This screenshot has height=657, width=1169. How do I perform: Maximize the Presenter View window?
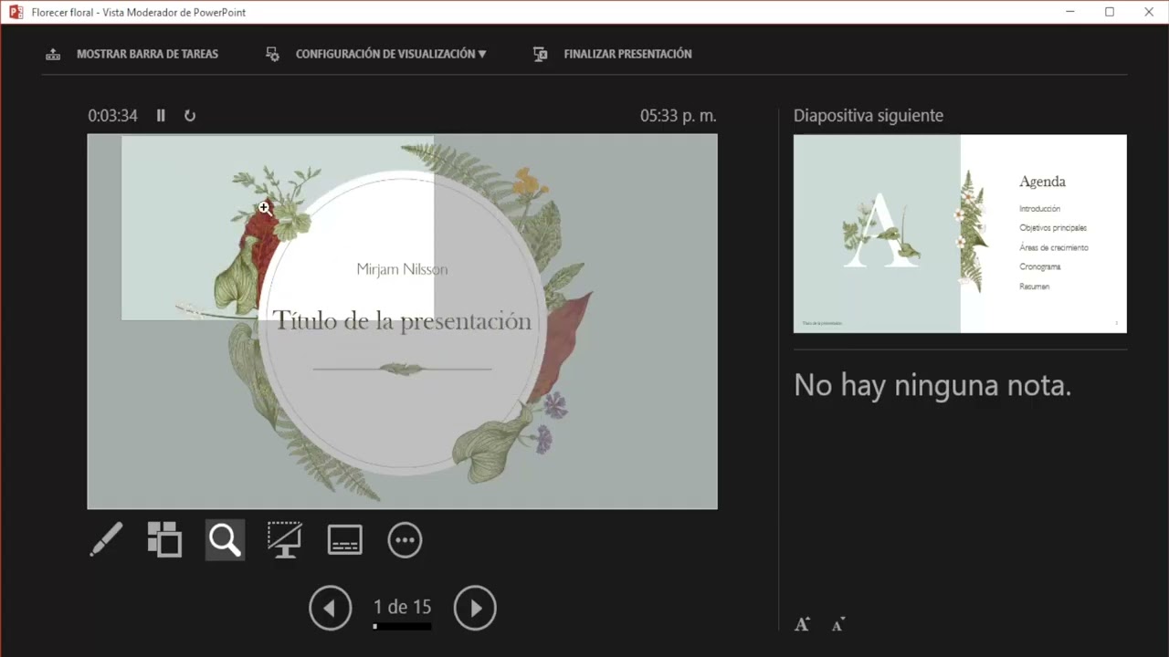coord(1110,12)
